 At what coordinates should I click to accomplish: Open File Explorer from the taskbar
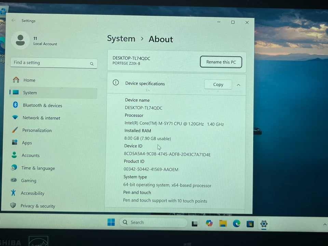[223, 223]
